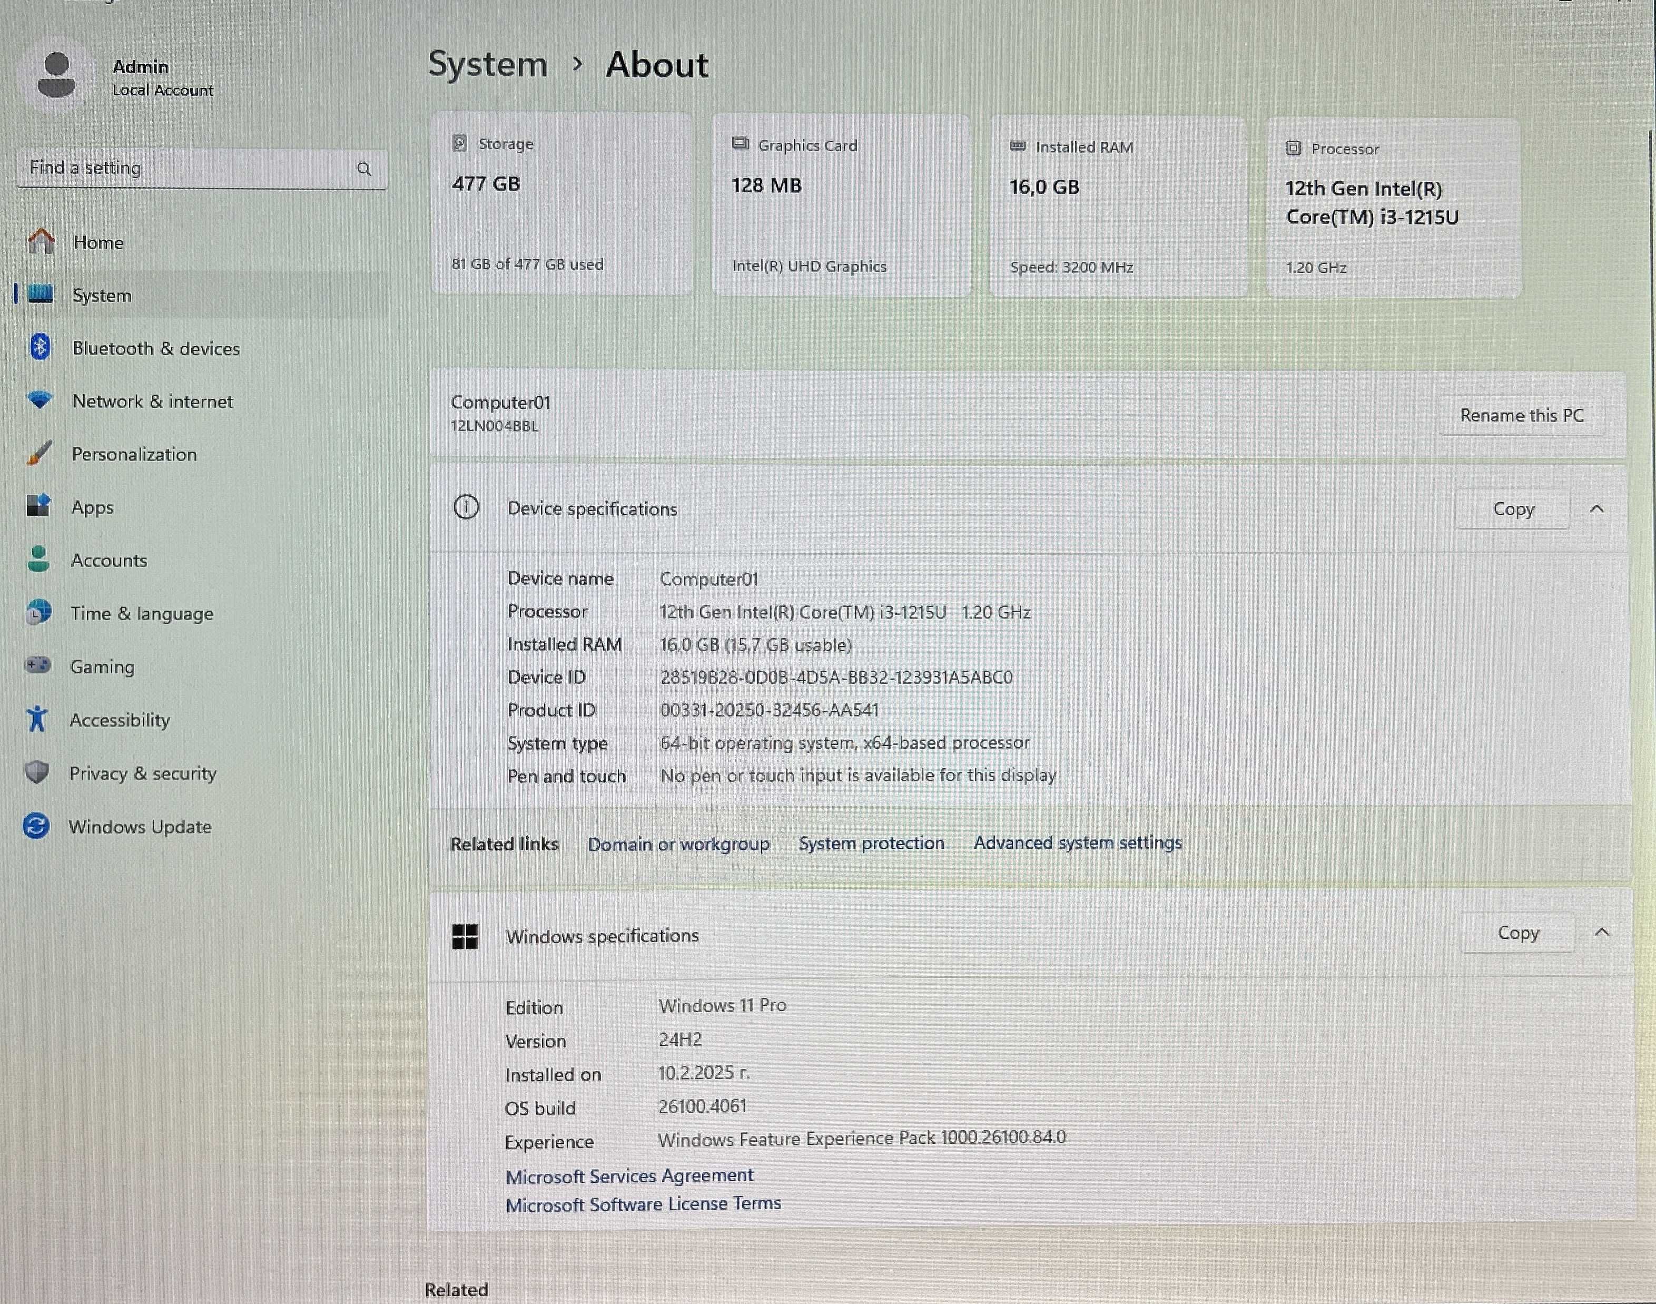Open Domain or workgroup link
Viewport: 1656px width, 1304px height.
click(678, 845)
